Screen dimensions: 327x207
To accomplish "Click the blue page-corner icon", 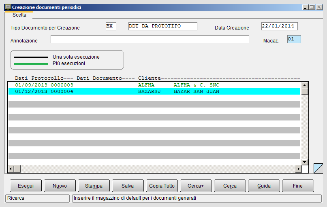I will tap(318, 168).
